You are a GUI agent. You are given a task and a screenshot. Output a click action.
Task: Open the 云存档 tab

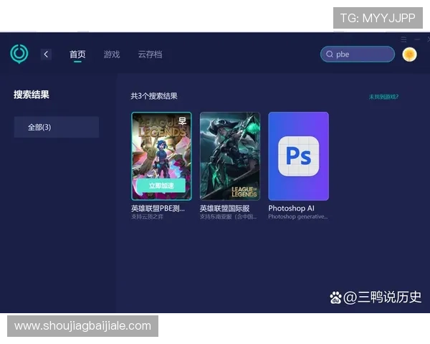[x=150, y=54]
